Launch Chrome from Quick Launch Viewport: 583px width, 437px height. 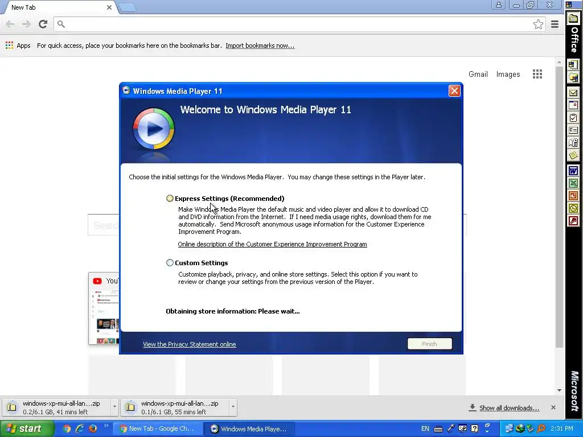click(67, 428)
